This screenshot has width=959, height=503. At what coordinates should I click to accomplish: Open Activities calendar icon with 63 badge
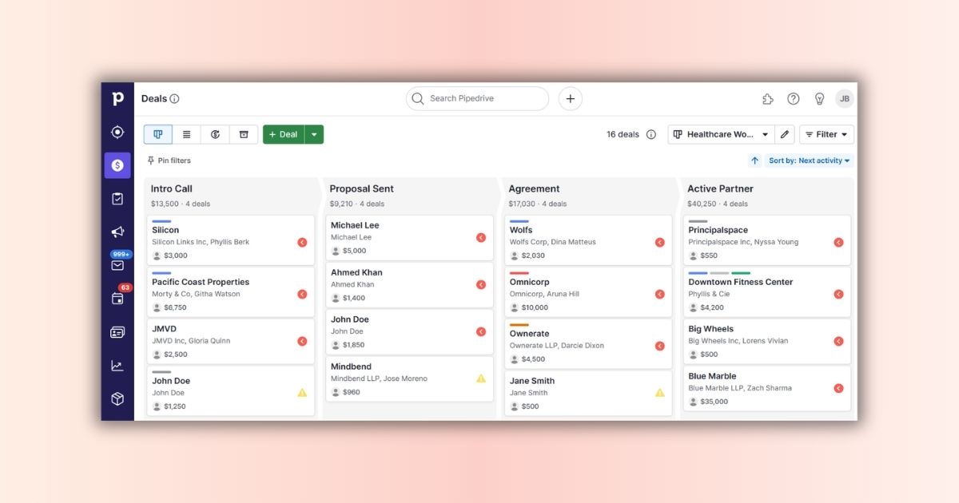[x=117, y=299]
